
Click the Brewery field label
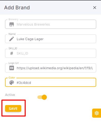pos(13,19)
